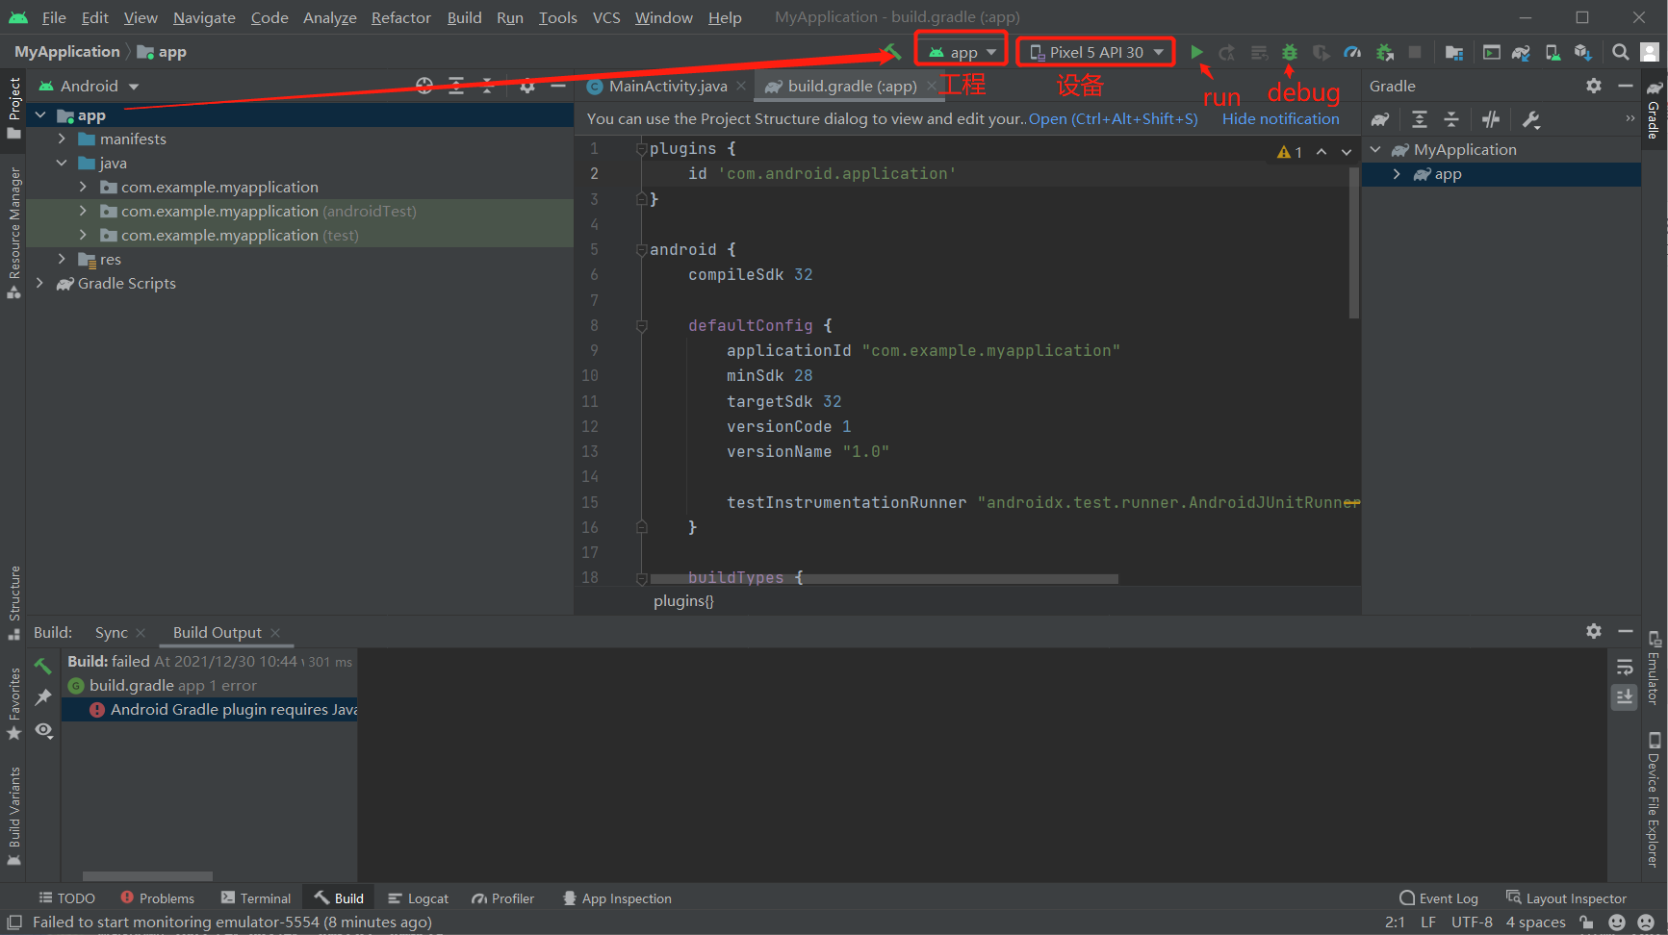Open Gradle build tool settings wrench
This screenshot has height=935, width=1668.
click(x=1530, y=119)
